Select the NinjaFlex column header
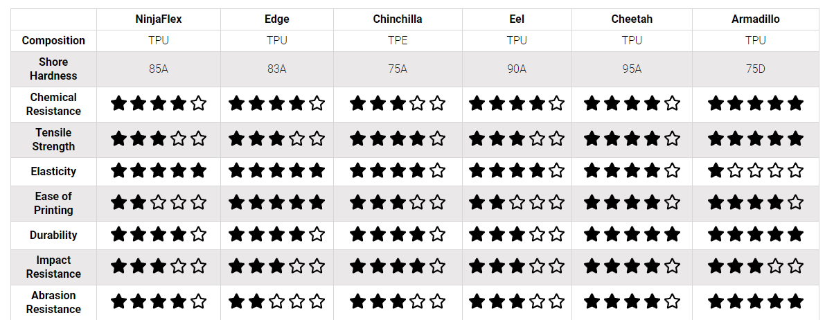The width and height of the screenshot is (825, 320). 159,19
